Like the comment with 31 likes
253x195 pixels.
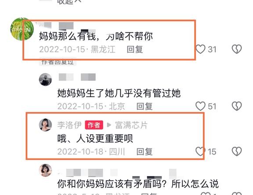(x=200, y=49)
